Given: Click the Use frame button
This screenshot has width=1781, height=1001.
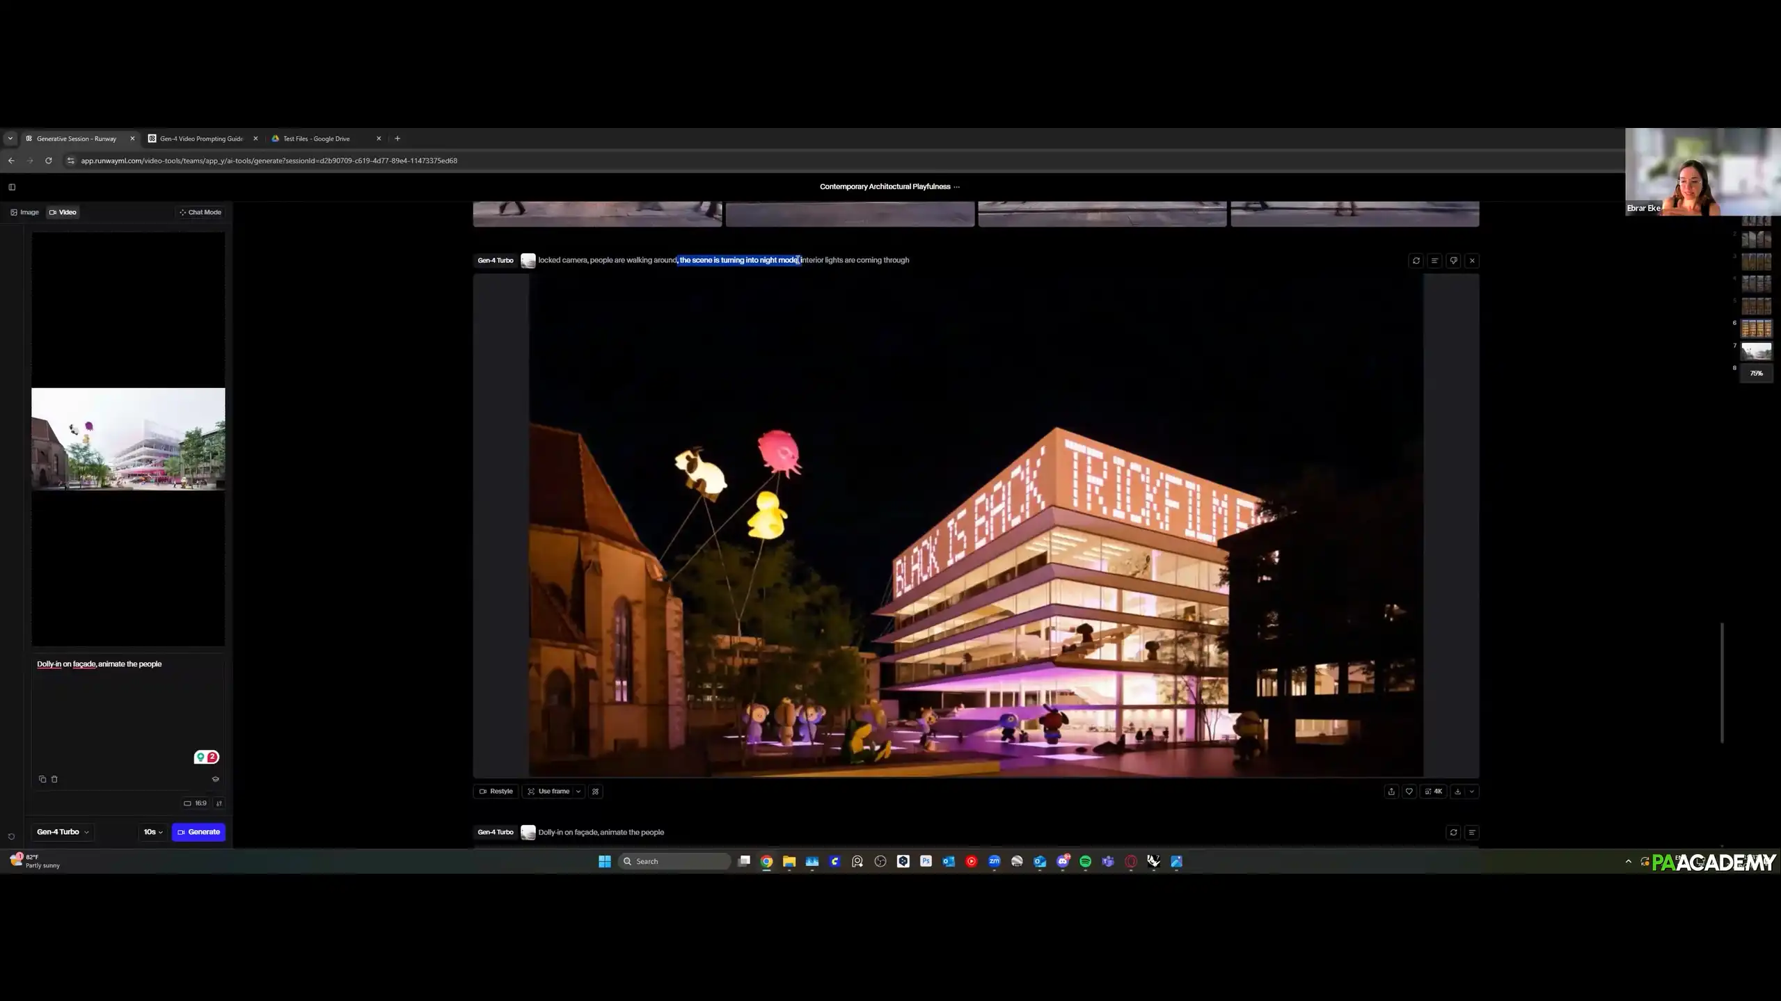Looking at the screenshot, I should pyautogui.click(x=548, y=792).
